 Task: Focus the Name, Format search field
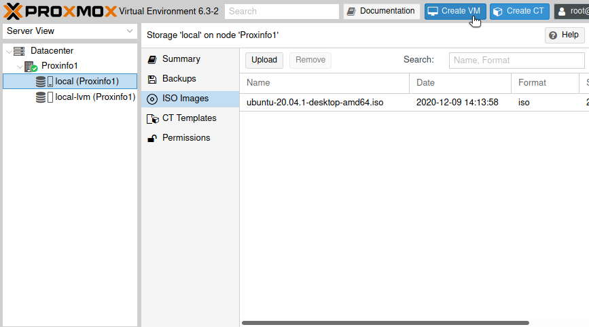pyautogui.click(x=517, y=60)
